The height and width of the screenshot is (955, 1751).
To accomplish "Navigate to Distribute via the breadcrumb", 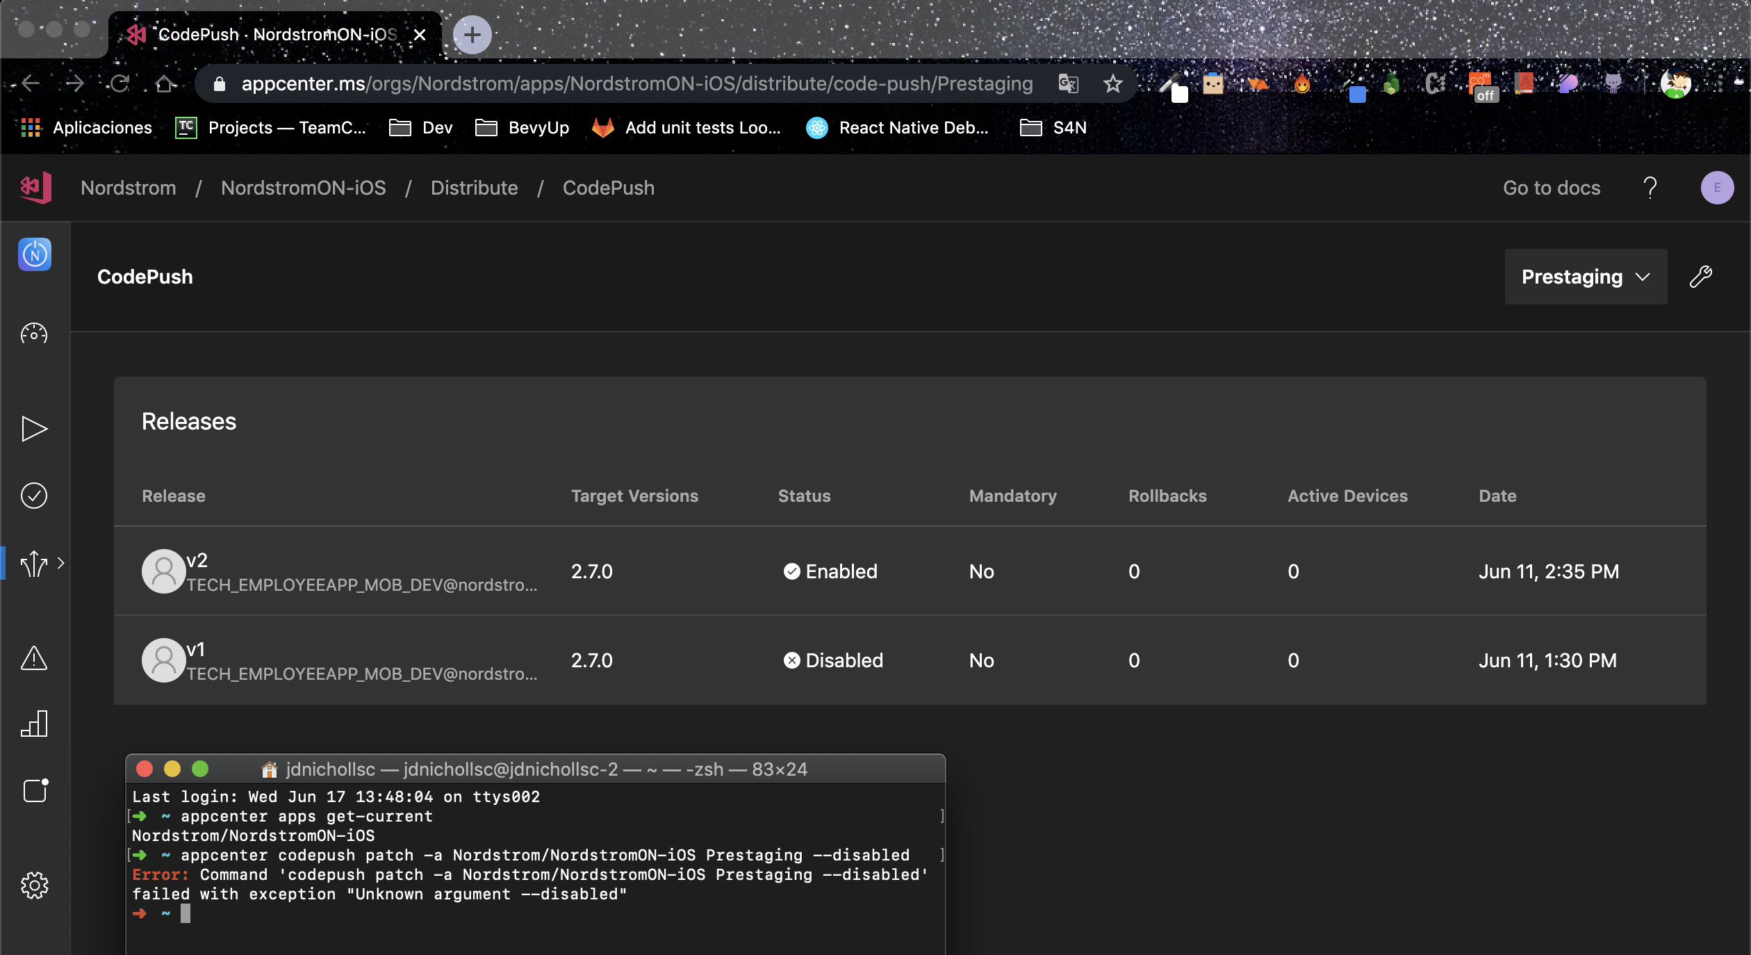I will (474, 188).
